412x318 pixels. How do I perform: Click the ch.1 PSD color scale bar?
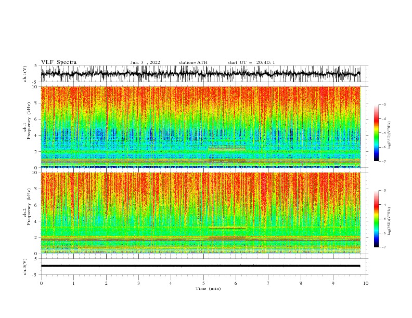(x=377, y=133)
